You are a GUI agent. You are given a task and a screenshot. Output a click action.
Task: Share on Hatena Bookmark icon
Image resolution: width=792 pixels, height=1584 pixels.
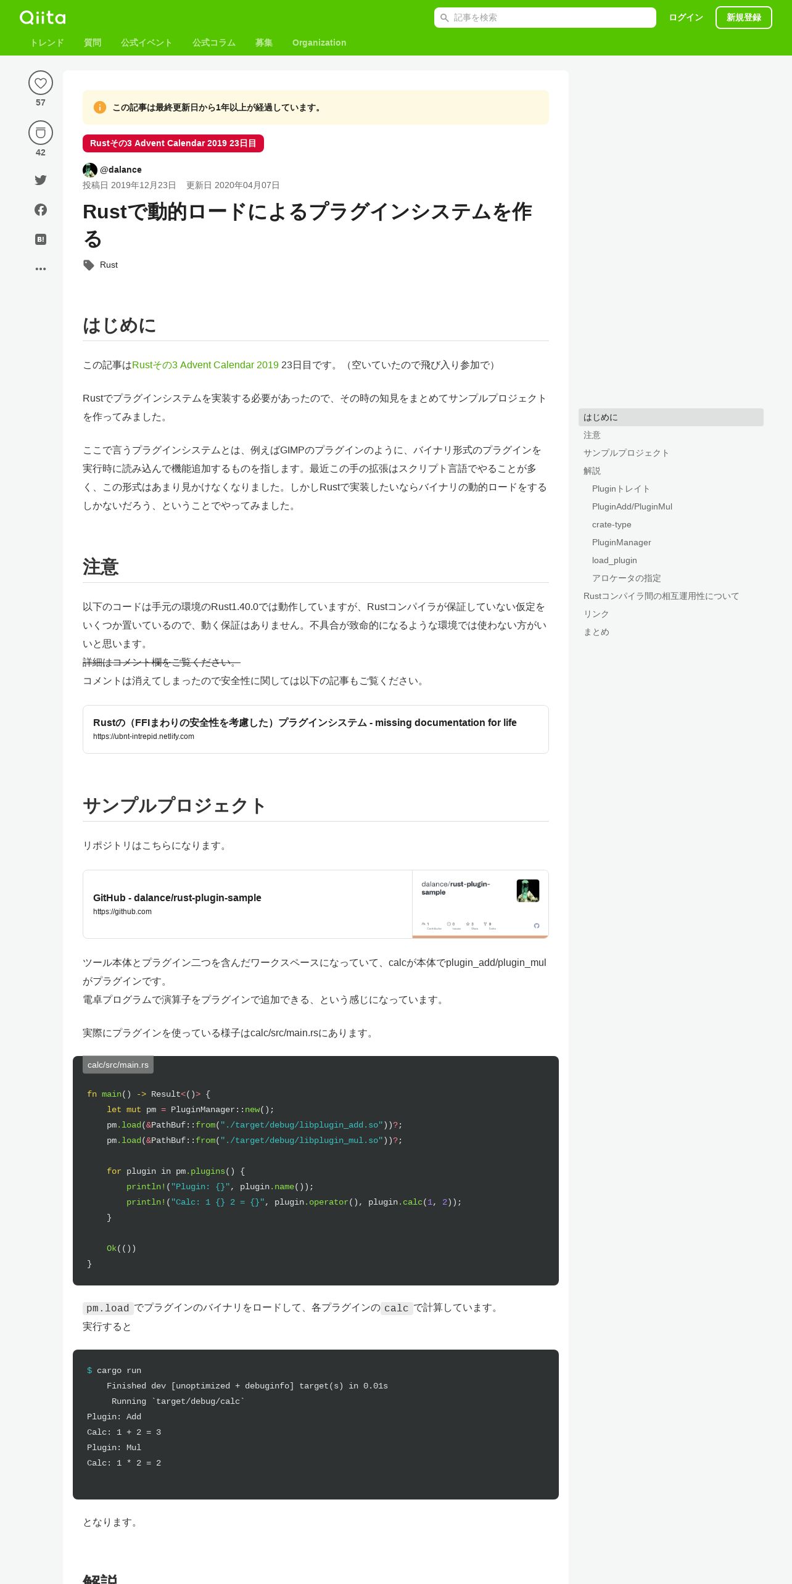click(41, 239)
